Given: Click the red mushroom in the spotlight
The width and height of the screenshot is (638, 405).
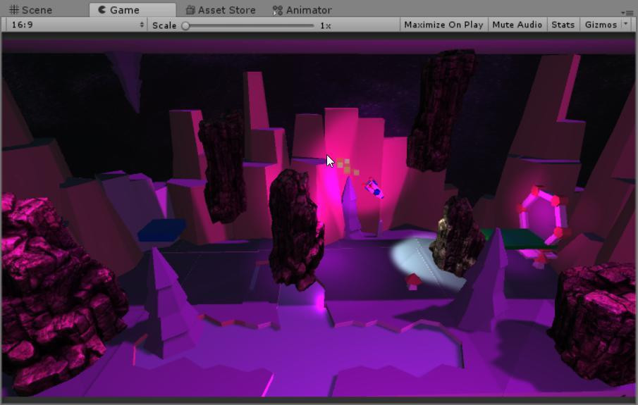Looking at the screenshot, I should (x=413, y=281).
